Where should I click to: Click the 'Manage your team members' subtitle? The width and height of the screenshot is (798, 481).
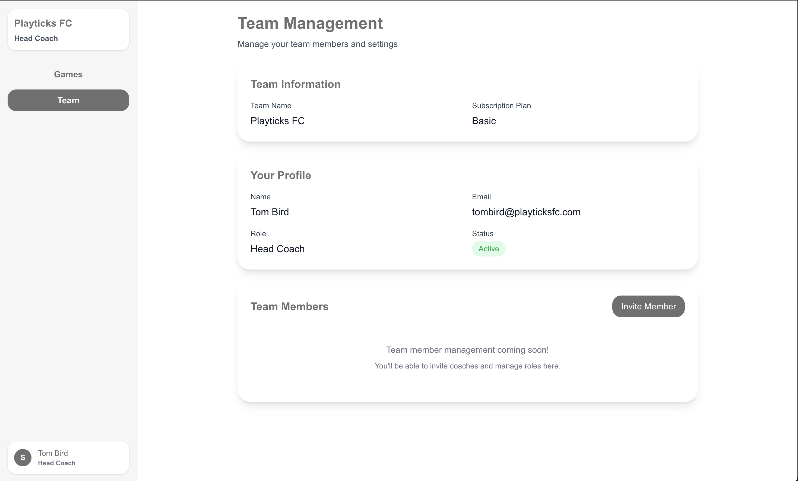point(317,44)
